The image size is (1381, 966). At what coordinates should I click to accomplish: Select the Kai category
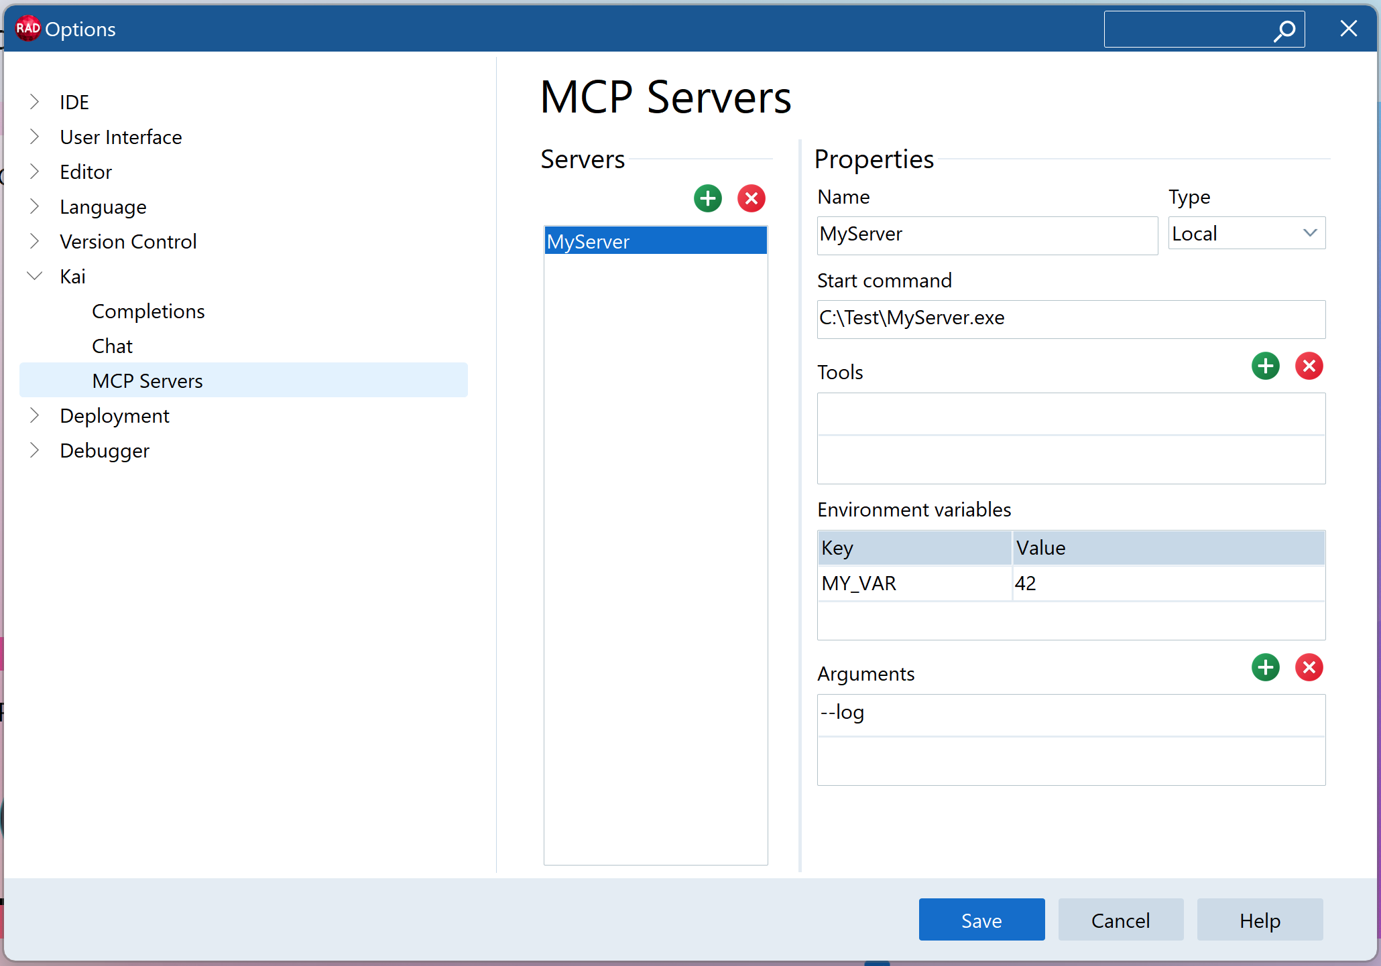point(72,277)
